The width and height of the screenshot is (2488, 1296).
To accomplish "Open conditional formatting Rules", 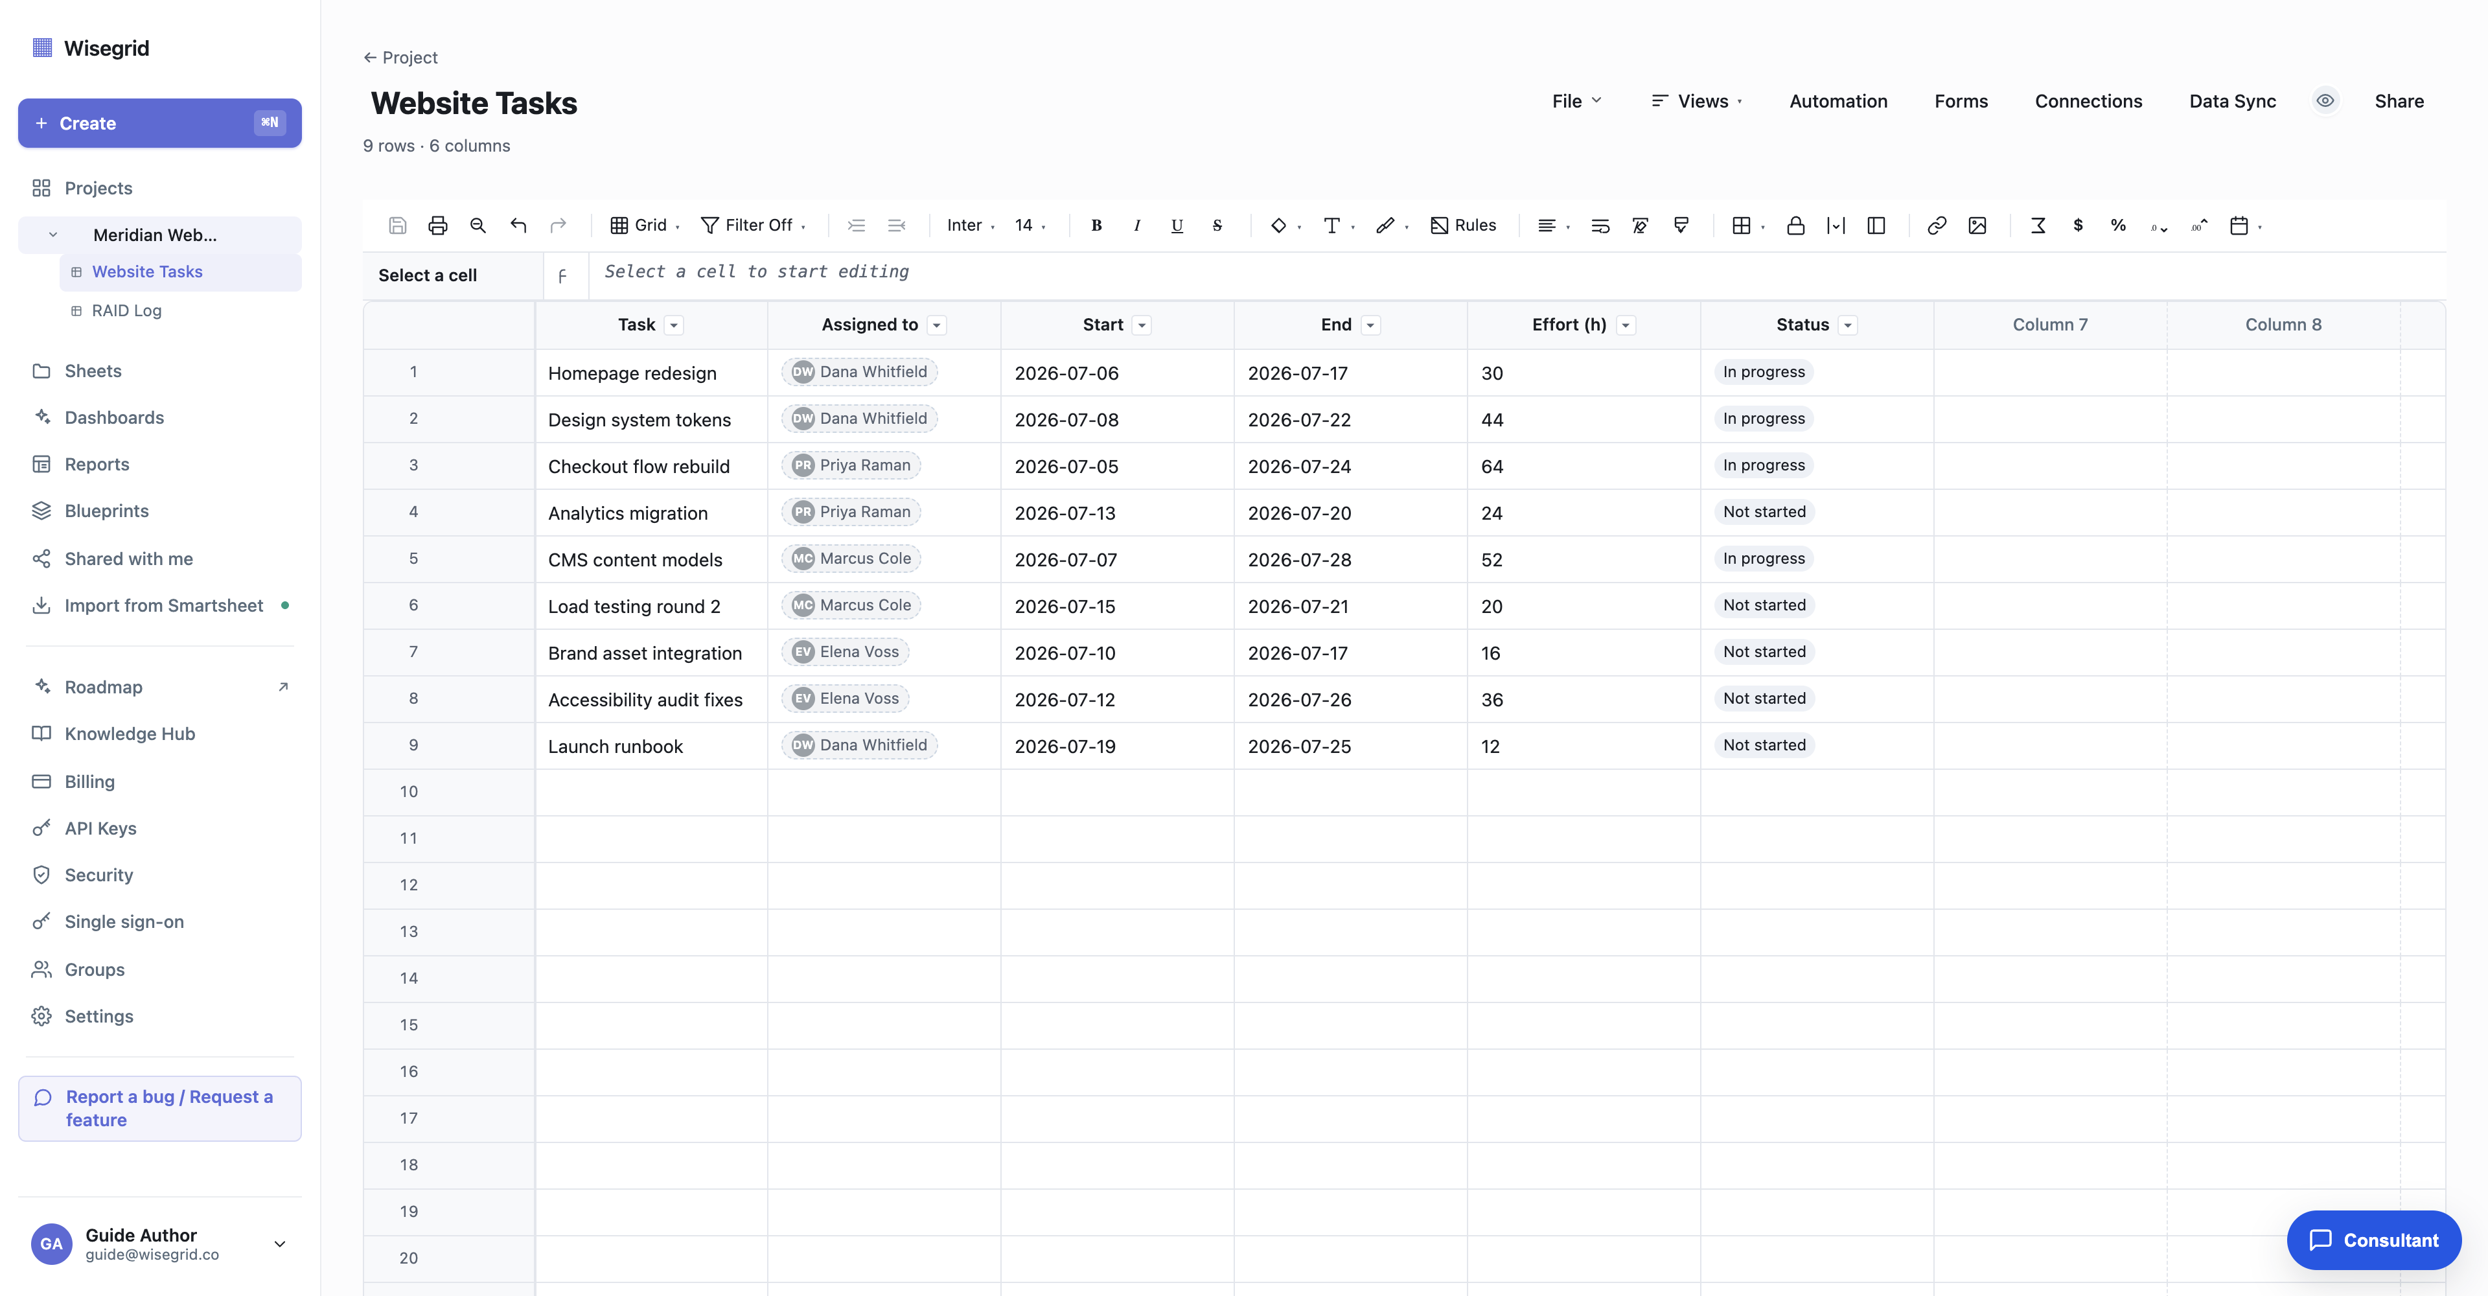I will [1463, 225].
